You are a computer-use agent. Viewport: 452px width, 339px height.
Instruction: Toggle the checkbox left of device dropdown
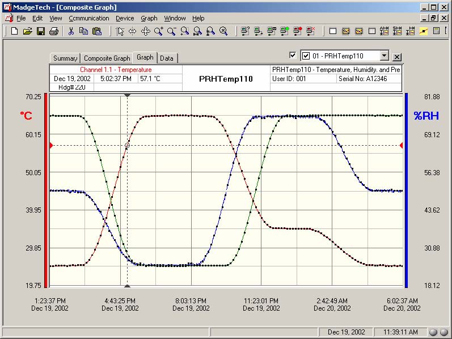tap(293, 55)
